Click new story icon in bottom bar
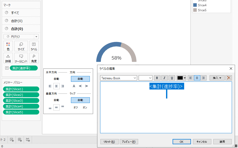The height and width of the screenshot is (148, 238). 28,140
